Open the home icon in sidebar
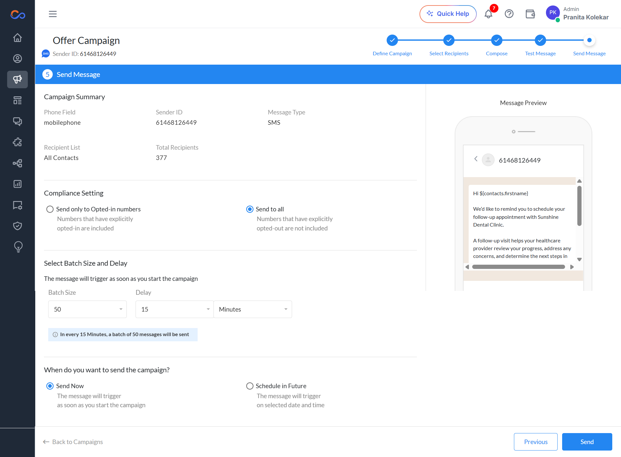The image size is (621, 457). 17,38
